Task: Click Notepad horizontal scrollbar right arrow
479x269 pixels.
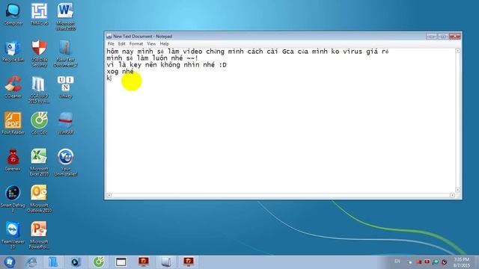Action: point(452,195)
